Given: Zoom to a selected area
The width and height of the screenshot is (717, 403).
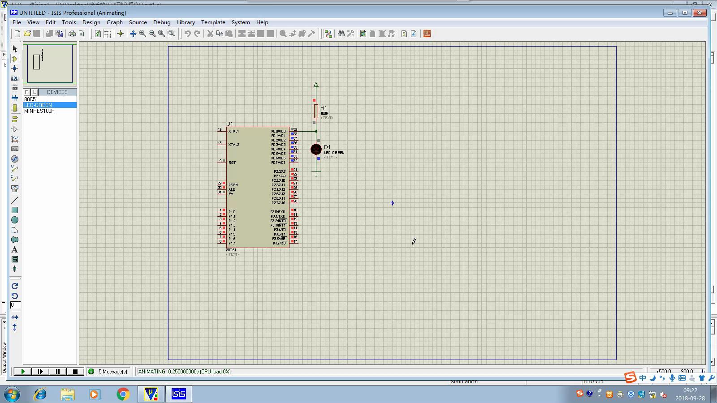Looking at the screenshot, I should pyautogui.click(x=171, y=34).
